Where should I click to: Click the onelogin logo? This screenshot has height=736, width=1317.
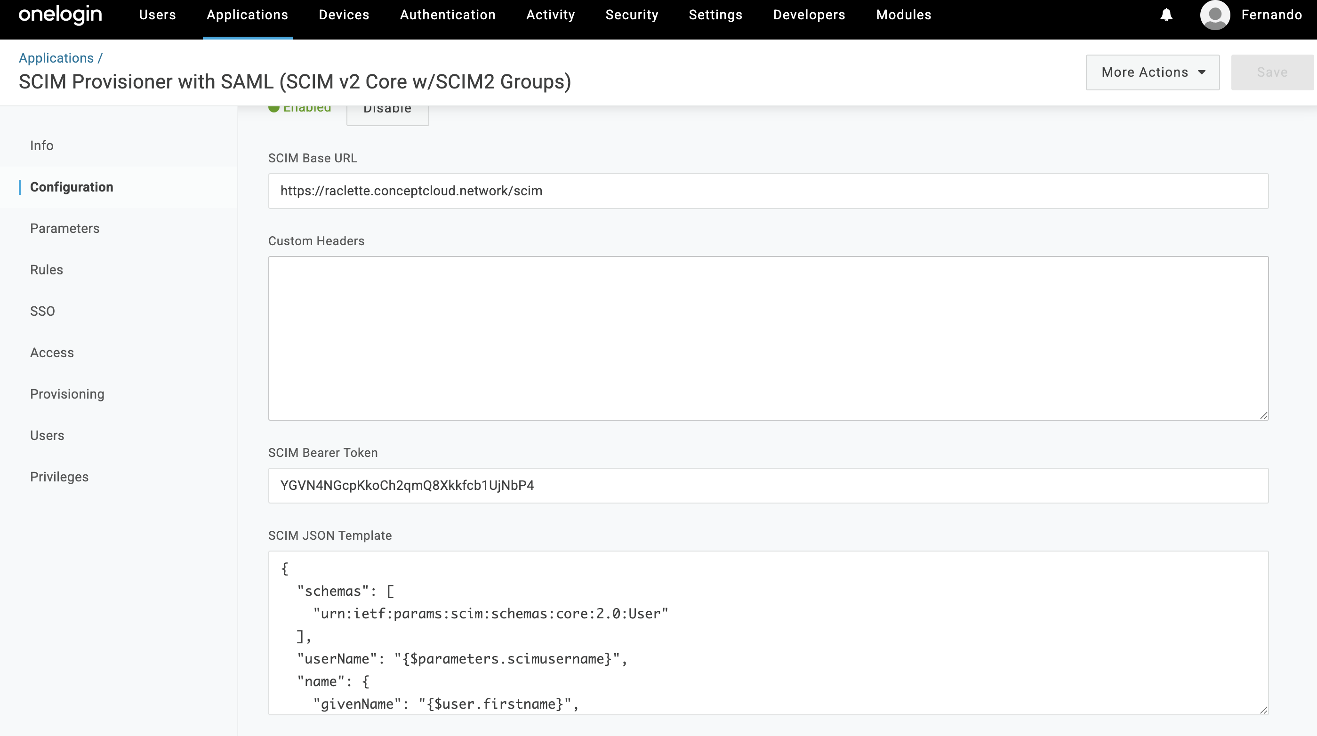pyautogui.click(x=59, y=15)
